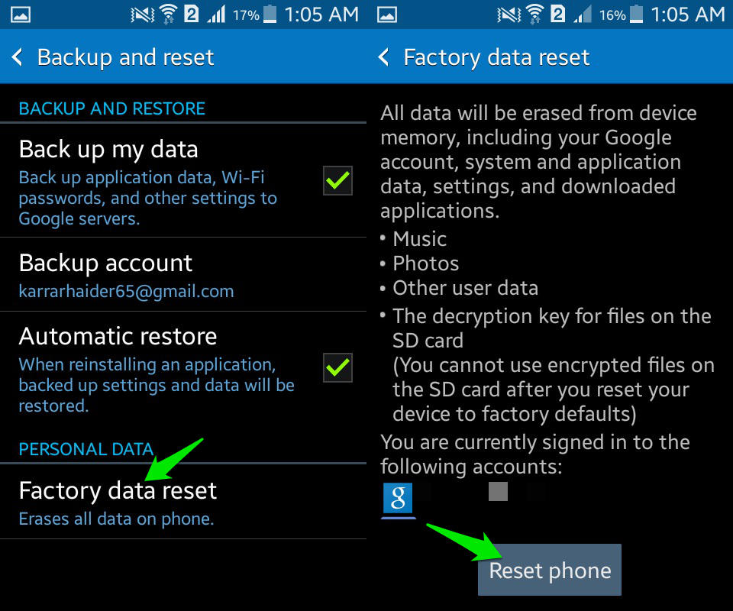The height and width of the screenshot is (611, 733).
Task: Tap the Back up my data row label
Action: click(x=108, y=149)
